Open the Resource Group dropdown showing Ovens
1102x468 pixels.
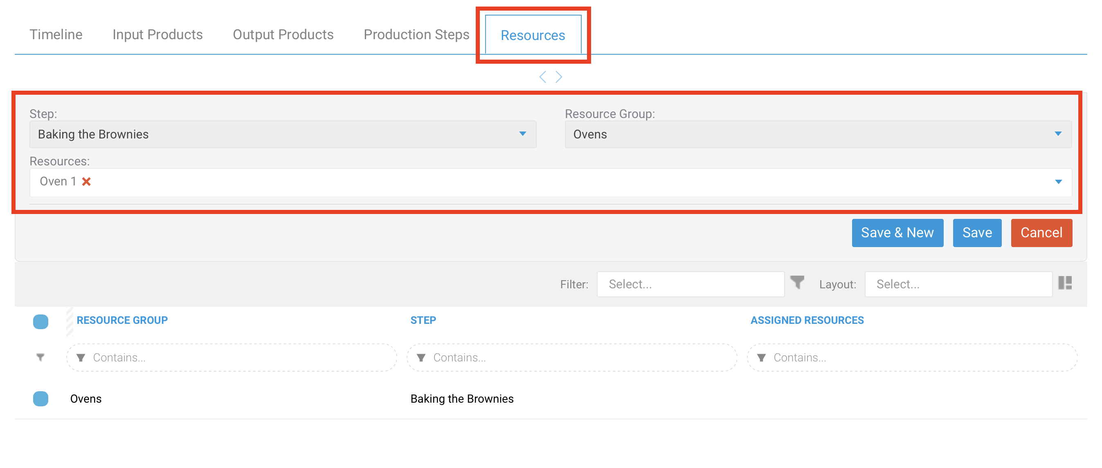818,134
